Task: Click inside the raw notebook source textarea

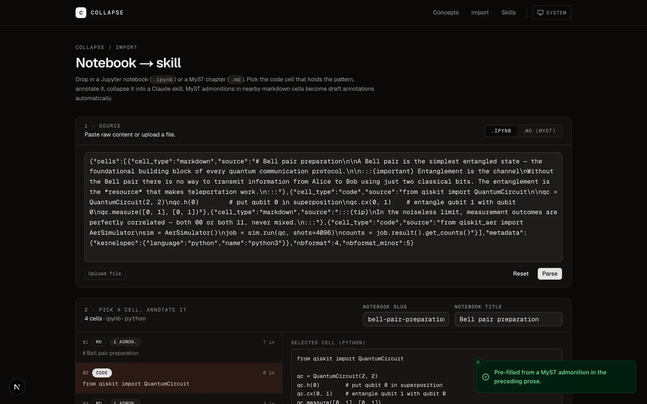Action: [323, 207]
